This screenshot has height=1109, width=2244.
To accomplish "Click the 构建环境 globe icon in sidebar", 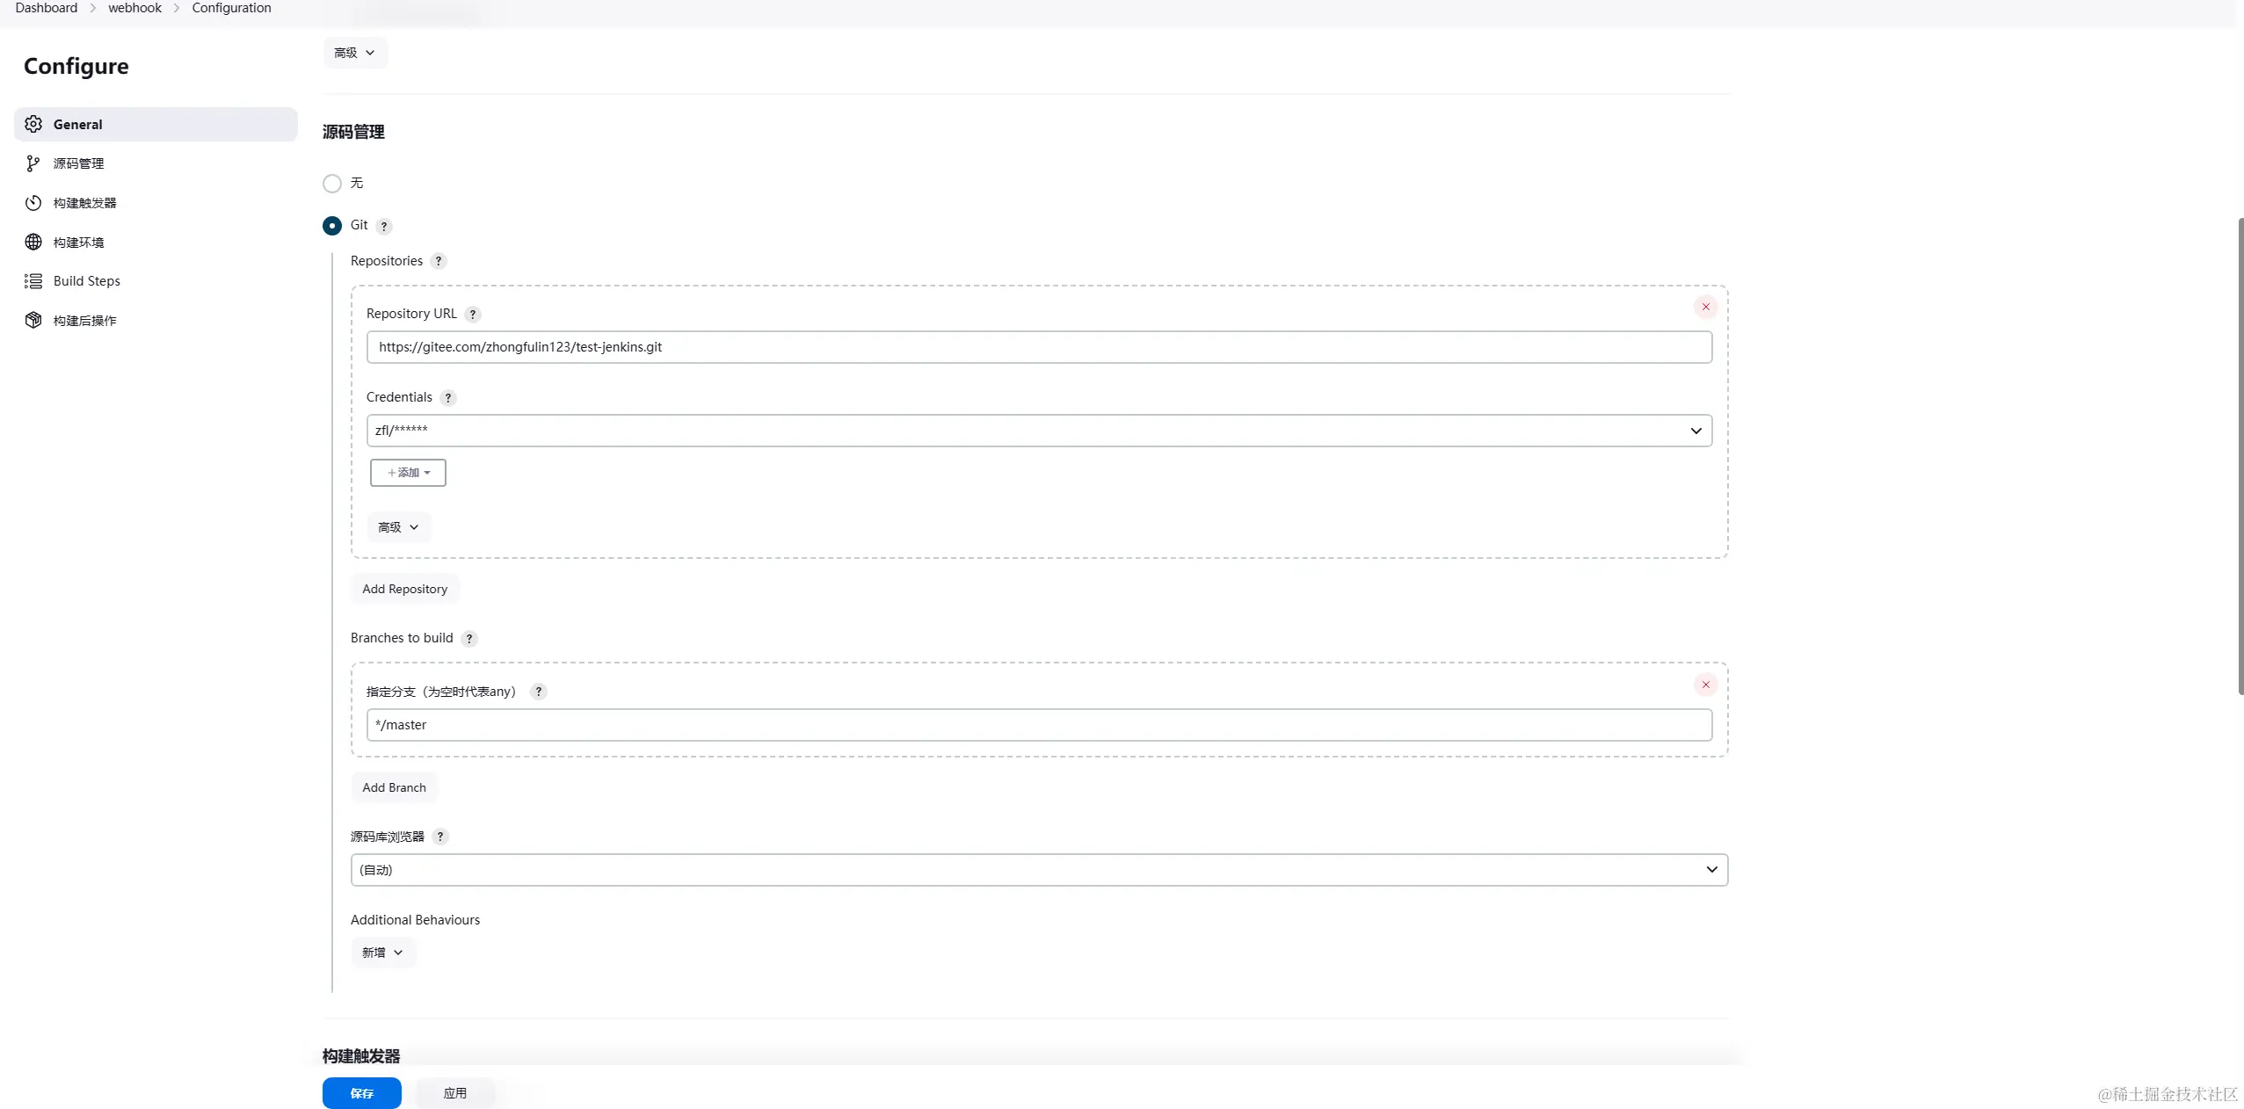I will (33, 242).
